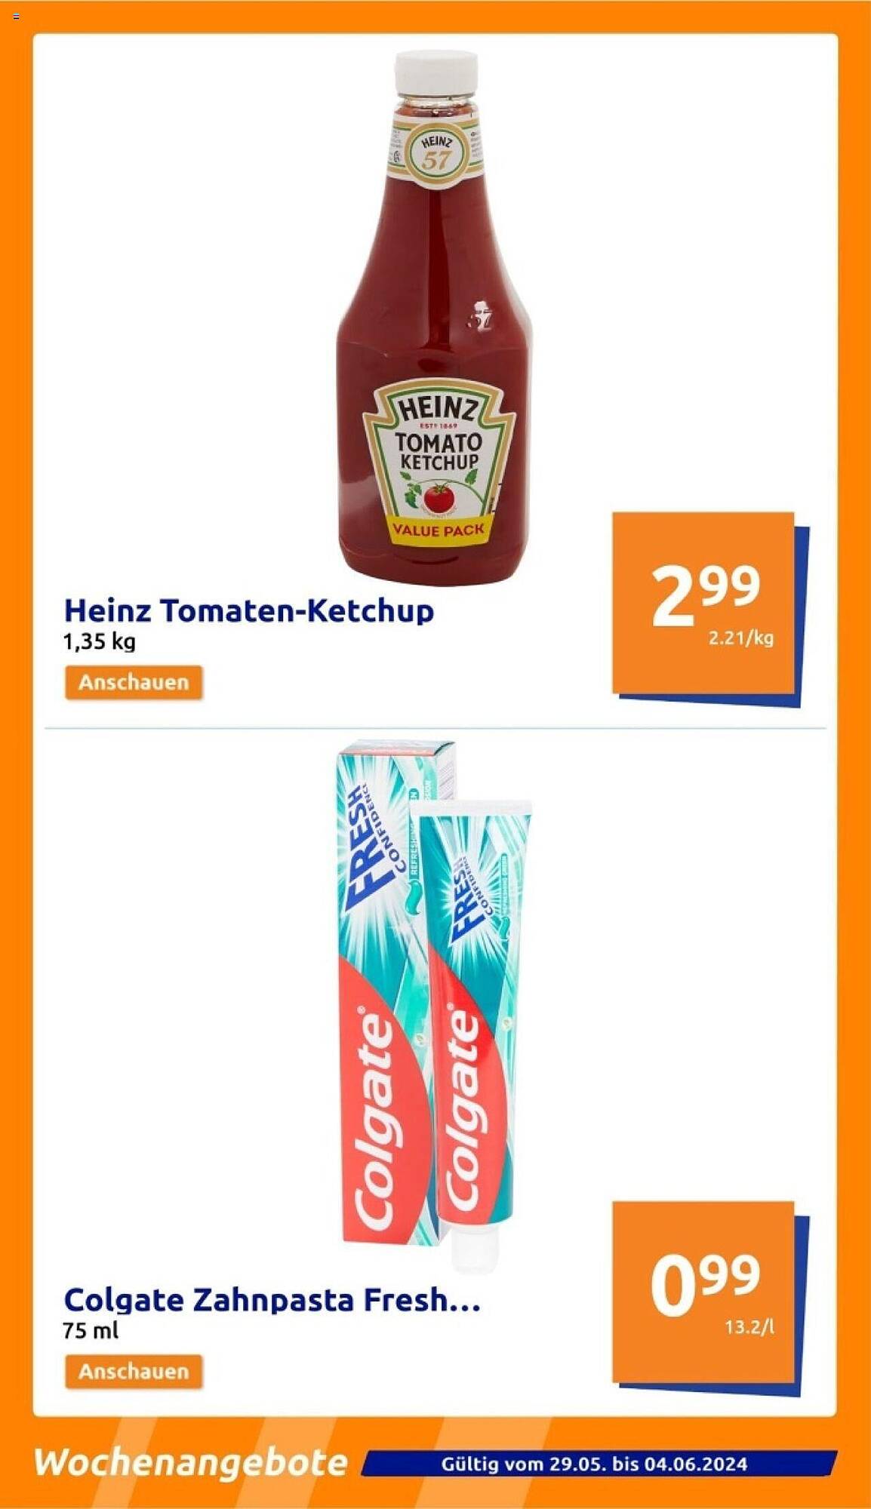Click the 2.99 orange price tag
This screenshot has height=1509, width=871.
709,608
